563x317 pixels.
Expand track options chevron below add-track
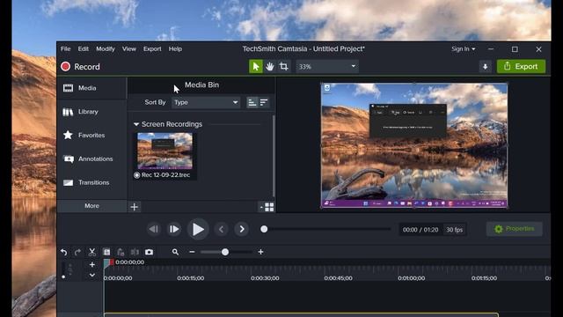click(x=91, y=276)
